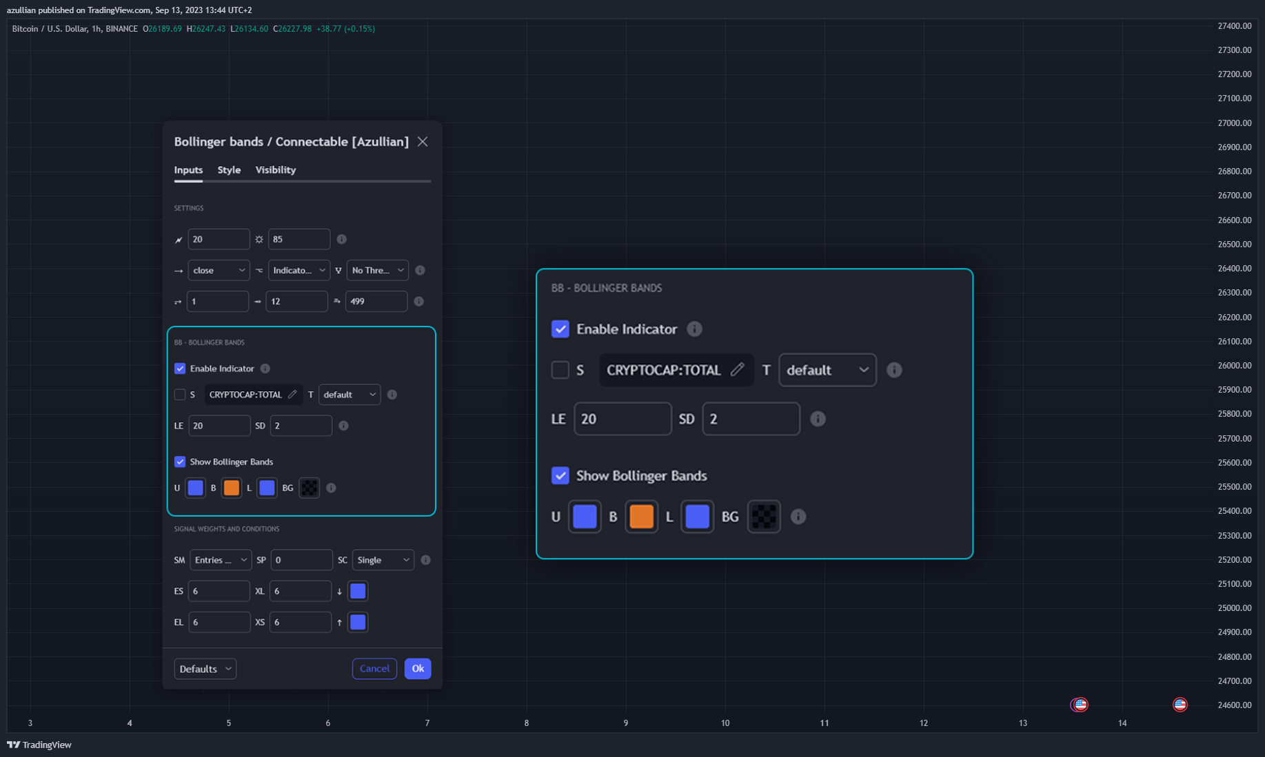This screenshot has height=757, width=1265.
Task: Switch to the Visibility tab
Action: 276,169
